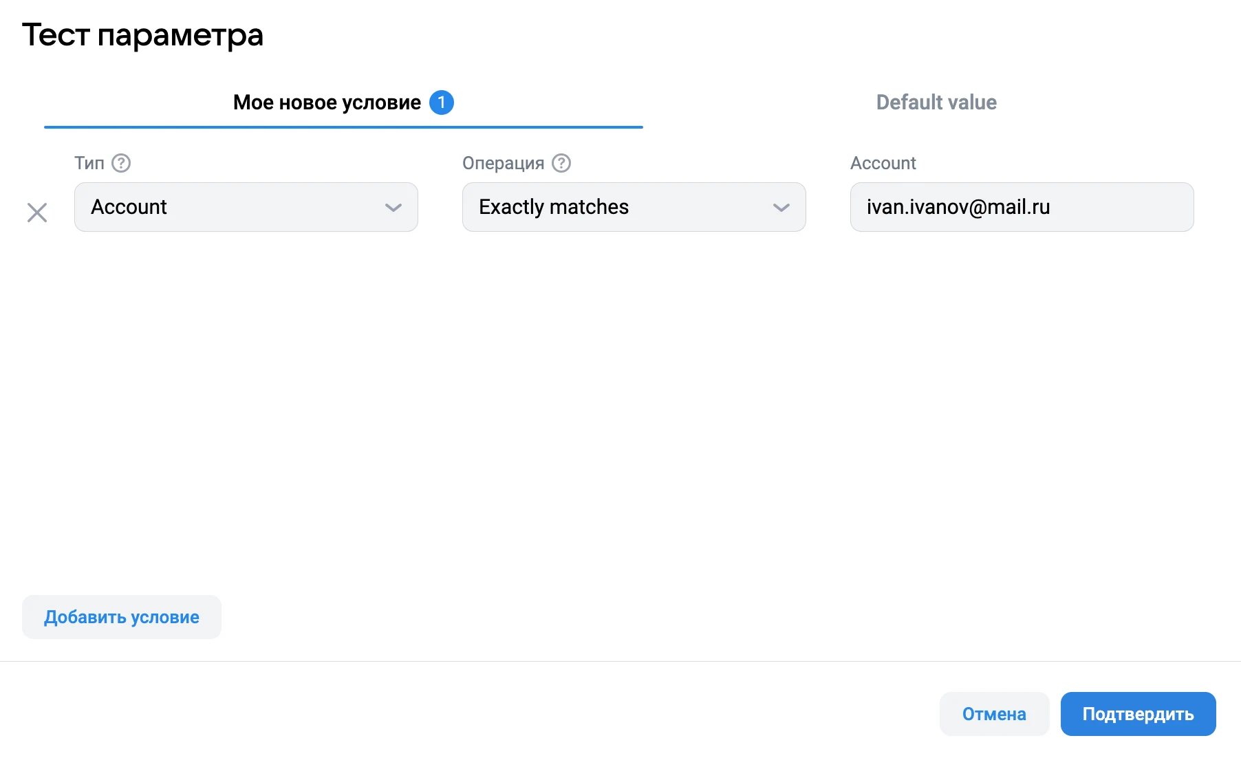Screen dimensions: 1241x758
Task: Confirm with the Подтвердить button
Action: click(x=1138, y=714)
